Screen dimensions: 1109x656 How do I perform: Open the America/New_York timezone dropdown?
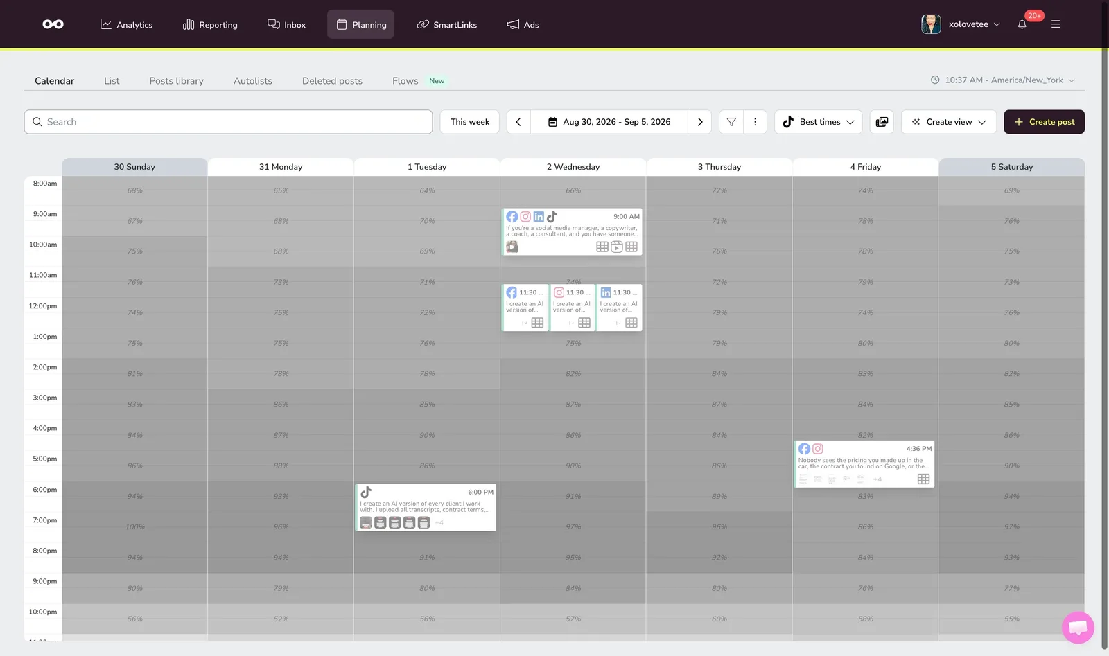tap(1010, 80)
